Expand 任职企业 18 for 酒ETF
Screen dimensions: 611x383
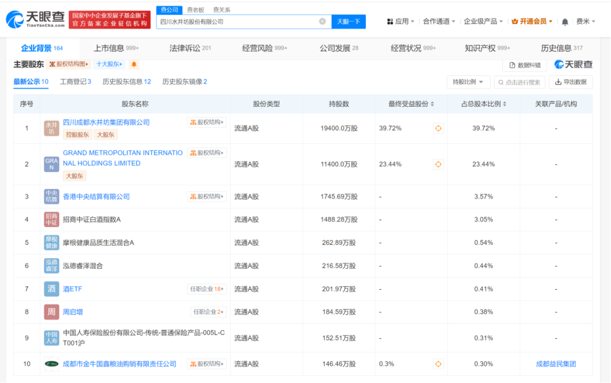pos(206,289)
